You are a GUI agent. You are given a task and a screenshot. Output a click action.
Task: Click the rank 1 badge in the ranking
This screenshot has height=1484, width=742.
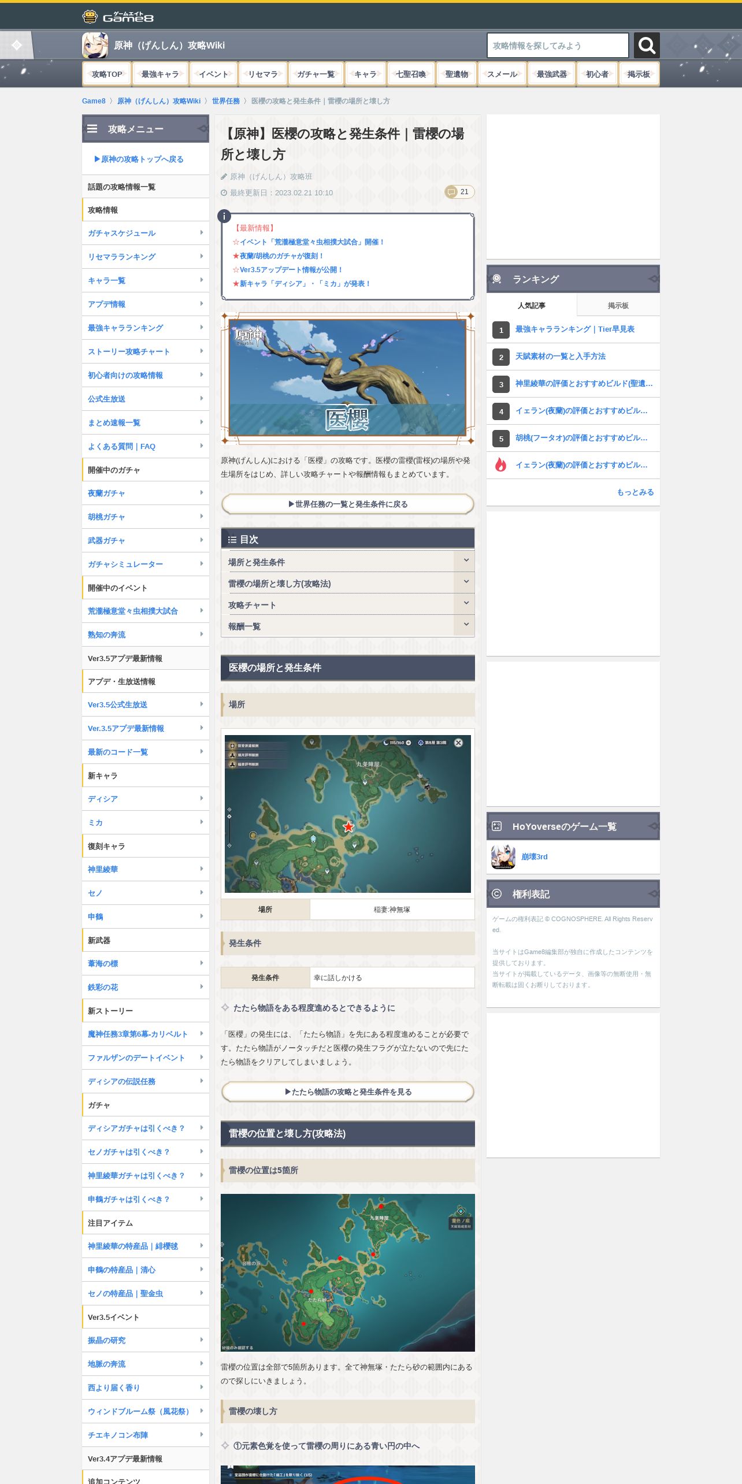pos(501,330)
